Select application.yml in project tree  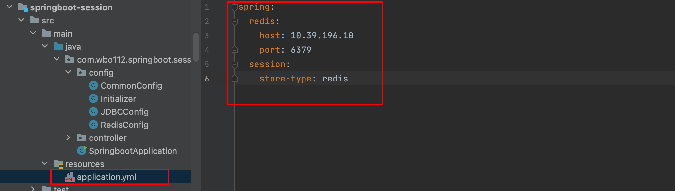[107, 177]
